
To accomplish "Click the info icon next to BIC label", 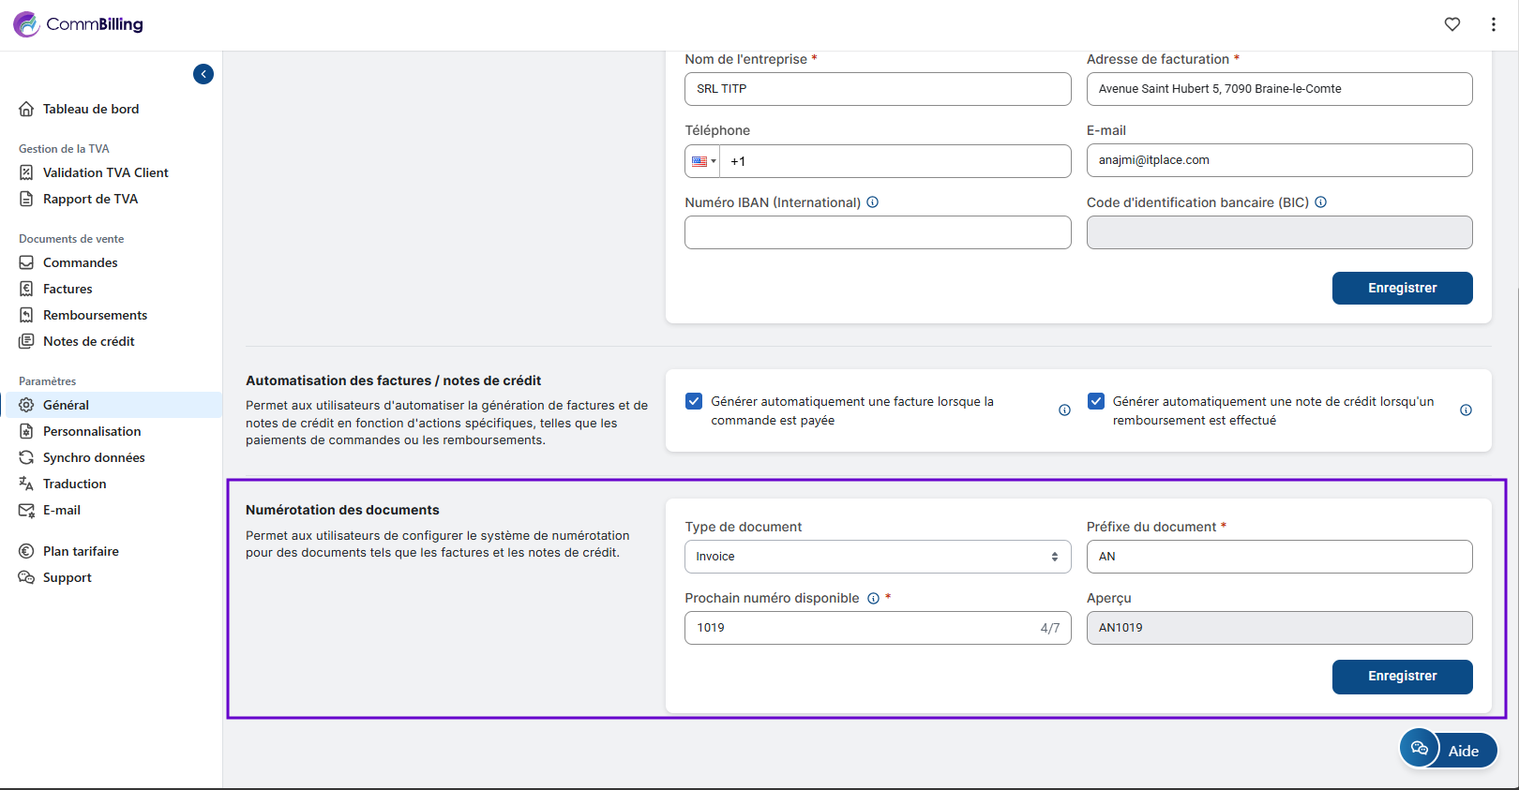I will click(x=1320, y=202).
